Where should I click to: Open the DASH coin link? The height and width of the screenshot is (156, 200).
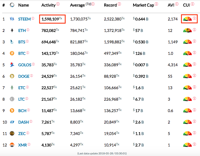click(x=23, y=122)
